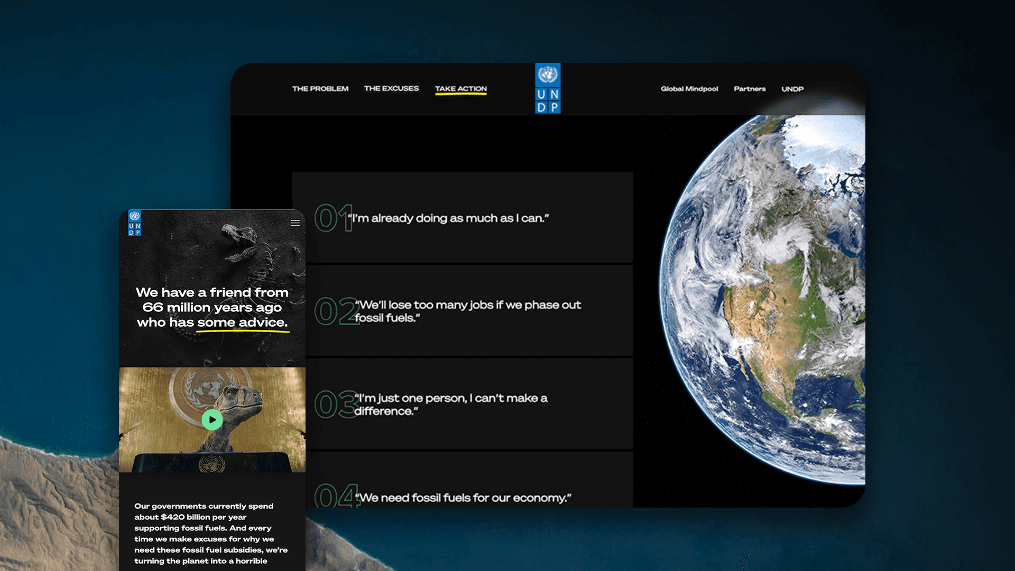This screenshot has width=1015, height=571.
Task: Play the dinosaur speech video
Action: pos(212,420)
